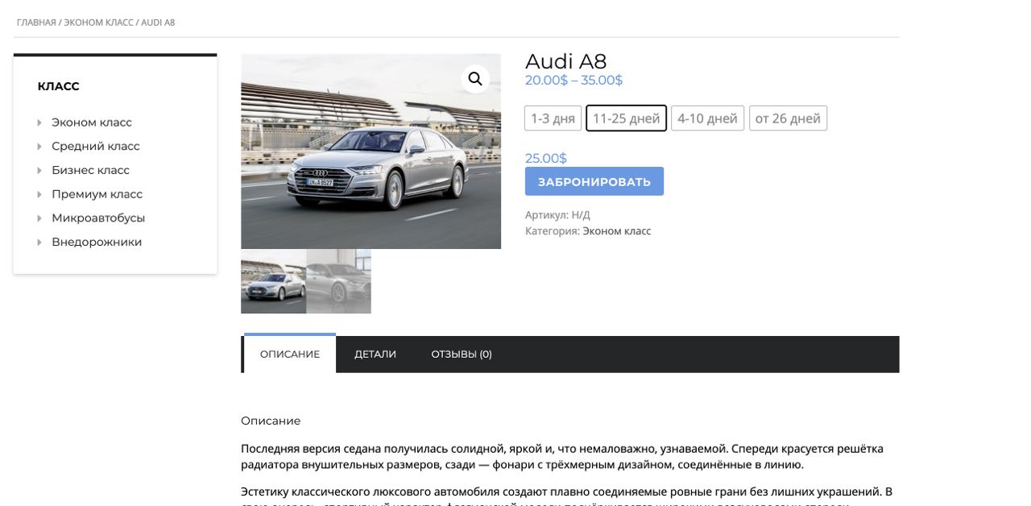The image size is (1031, 506).
Task: Click the arrow beside Эконом класс
Action: point(39,122)
